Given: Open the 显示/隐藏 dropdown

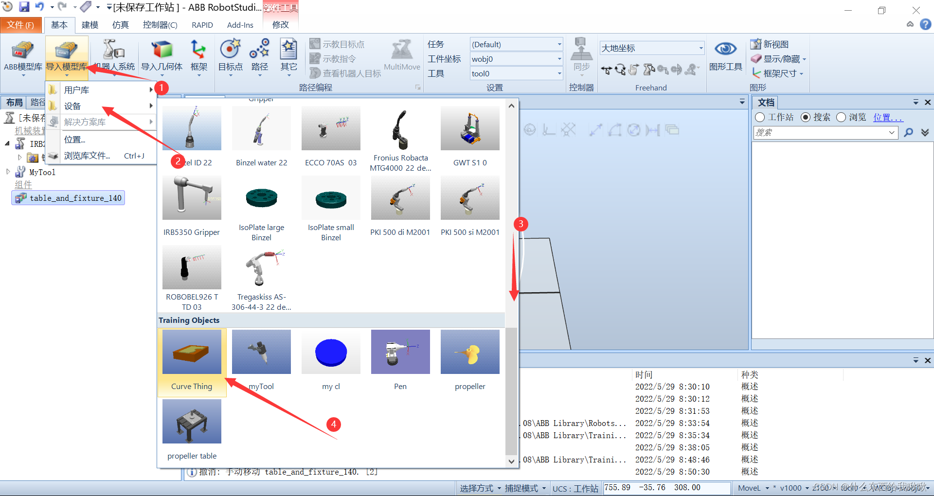Looking at the screenshot, I should 778,59.
